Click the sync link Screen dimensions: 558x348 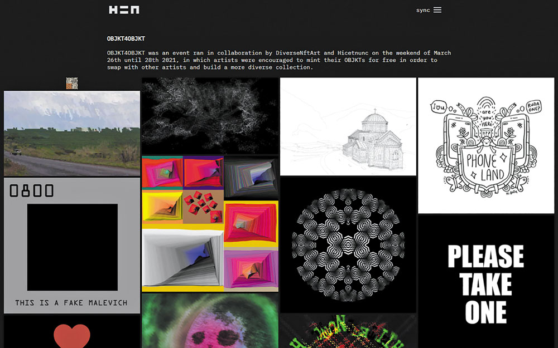(x=423, y=10)
